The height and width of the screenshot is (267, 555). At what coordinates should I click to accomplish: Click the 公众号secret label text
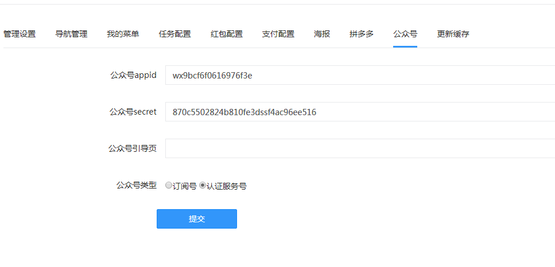point(133,112)
